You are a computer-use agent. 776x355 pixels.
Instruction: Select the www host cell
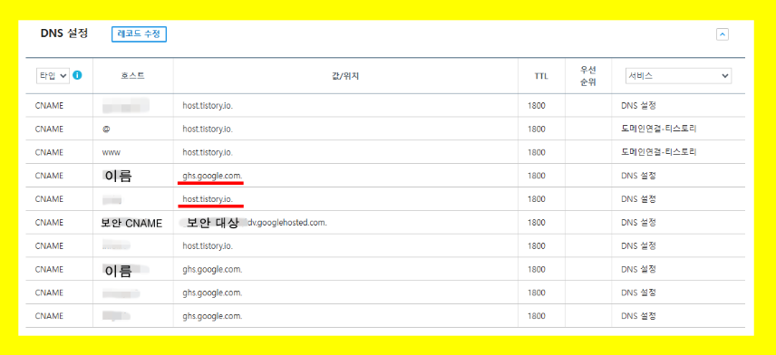111,152
